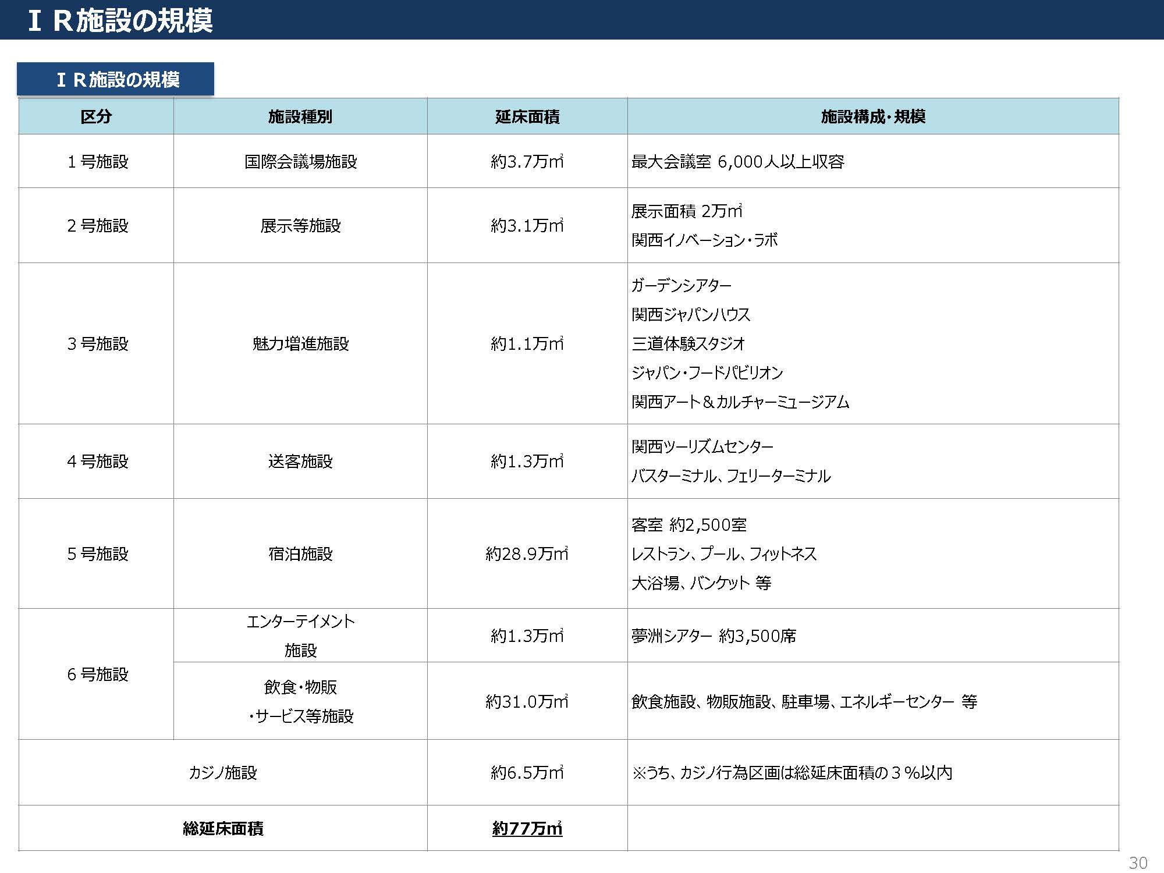
Task: Click the page number 30
Action: click(1138, 863)
